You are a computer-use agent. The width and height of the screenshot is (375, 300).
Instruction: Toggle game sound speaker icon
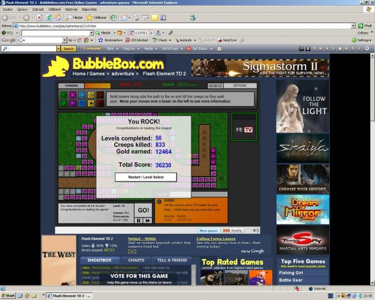(x=256, y=230)
